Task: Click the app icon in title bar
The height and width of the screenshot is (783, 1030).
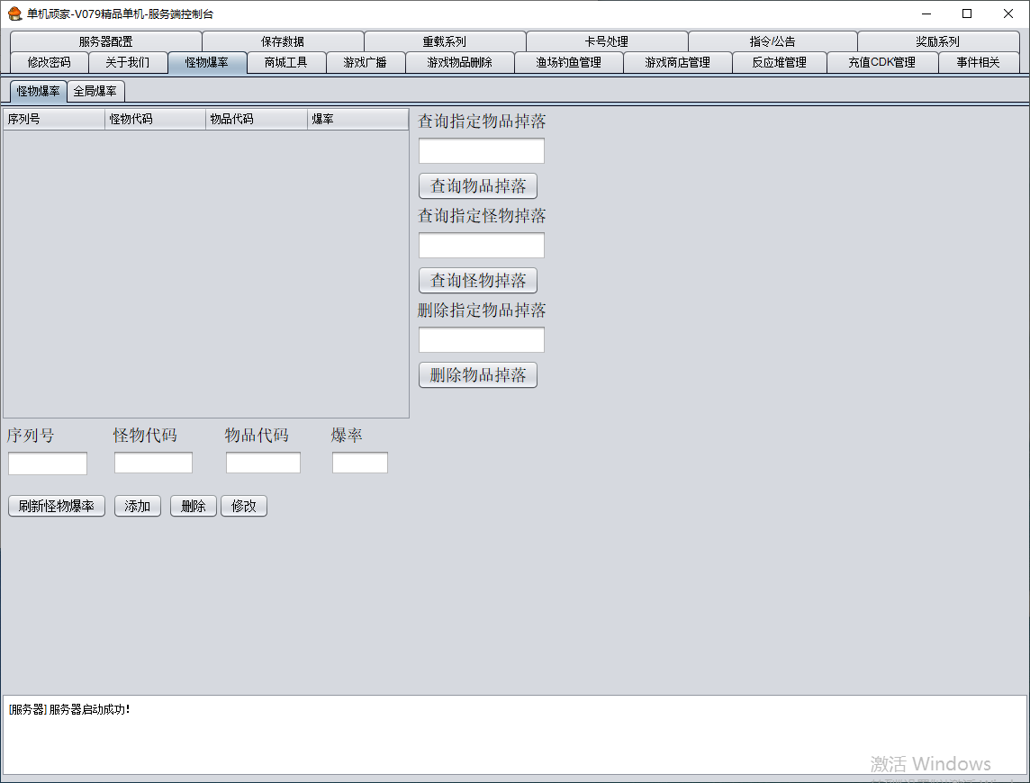Action: (x=14, y=13)
